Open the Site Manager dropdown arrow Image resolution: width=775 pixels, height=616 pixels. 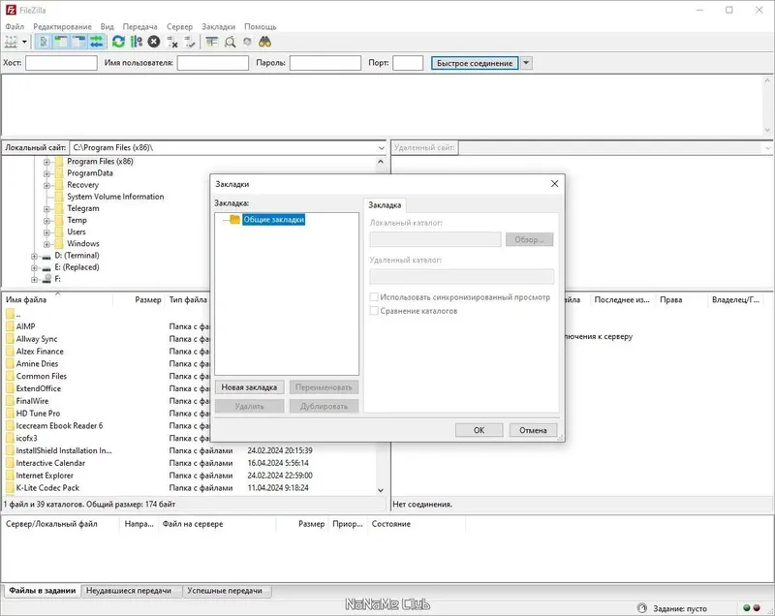[x=24, y=42]
